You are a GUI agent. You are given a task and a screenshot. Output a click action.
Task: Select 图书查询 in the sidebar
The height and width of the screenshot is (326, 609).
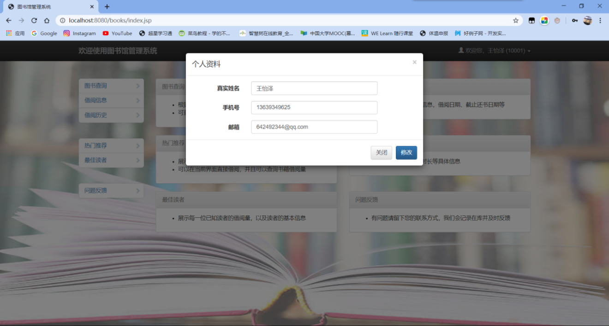coord(111,86)
